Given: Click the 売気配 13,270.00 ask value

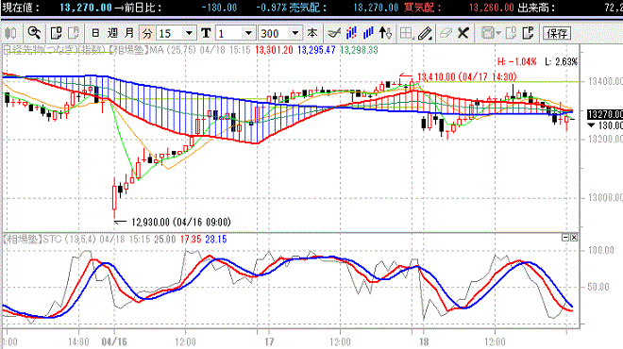Looking at the screenshot, I should coord(376,8).
